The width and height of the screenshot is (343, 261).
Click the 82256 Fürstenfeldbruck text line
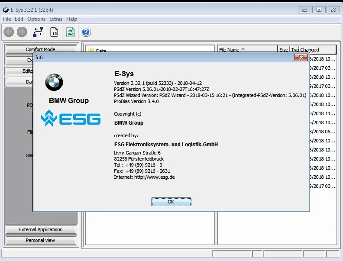pyautogui.click(x=139, y=159)
